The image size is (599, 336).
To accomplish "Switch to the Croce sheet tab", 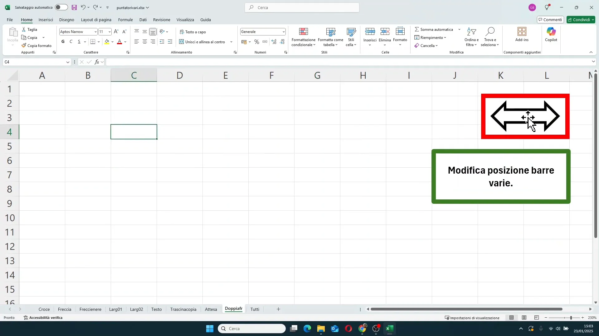I will [x=44, y=309].
